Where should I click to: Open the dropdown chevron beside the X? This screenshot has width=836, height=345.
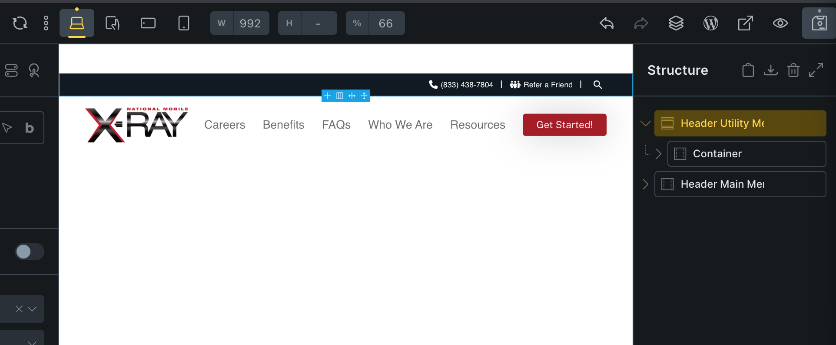click(x=32, y=309)
